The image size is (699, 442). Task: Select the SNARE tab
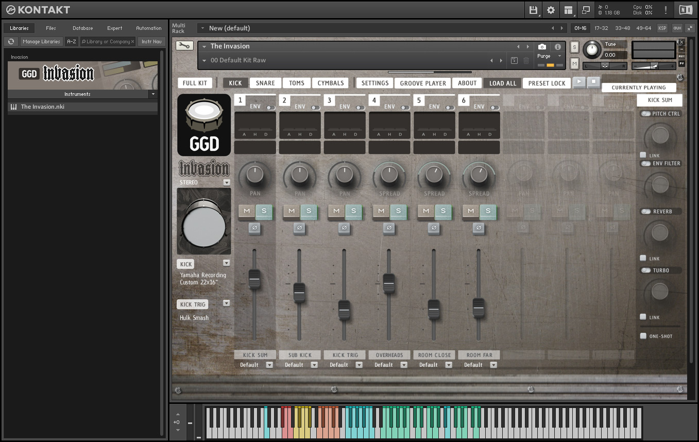[x=265, y=83]
